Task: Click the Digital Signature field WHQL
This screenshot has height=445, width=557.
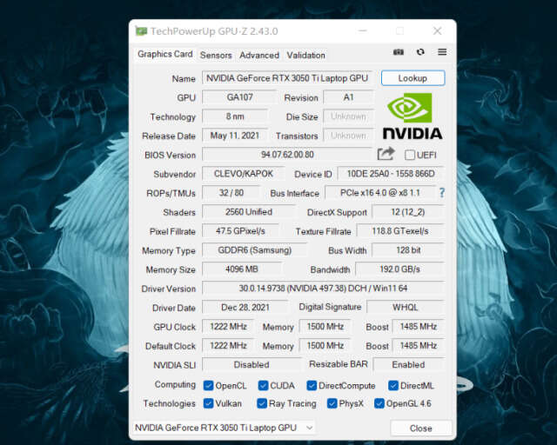Action: pyautogui.click(x=406, y=308)
